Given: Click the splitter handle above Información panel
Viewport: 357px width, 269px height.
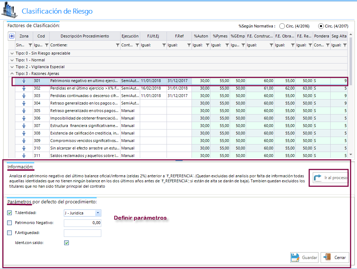Looking at the screenshot, I should pos(179,160).
